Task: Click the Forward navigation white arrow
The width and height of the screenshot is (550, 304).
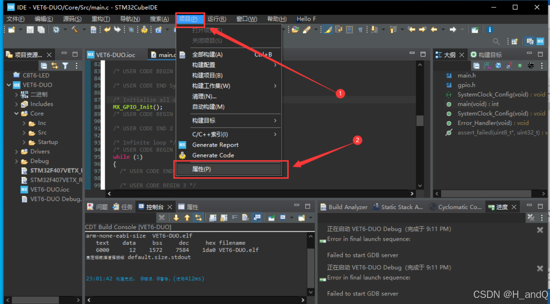Action: [x=453, y=30]
